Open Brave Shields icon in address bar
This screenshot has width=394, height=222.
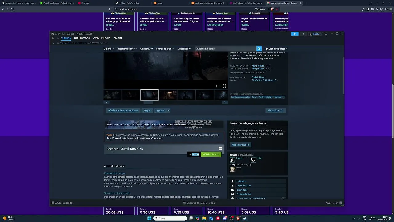[x=272, y=9]
